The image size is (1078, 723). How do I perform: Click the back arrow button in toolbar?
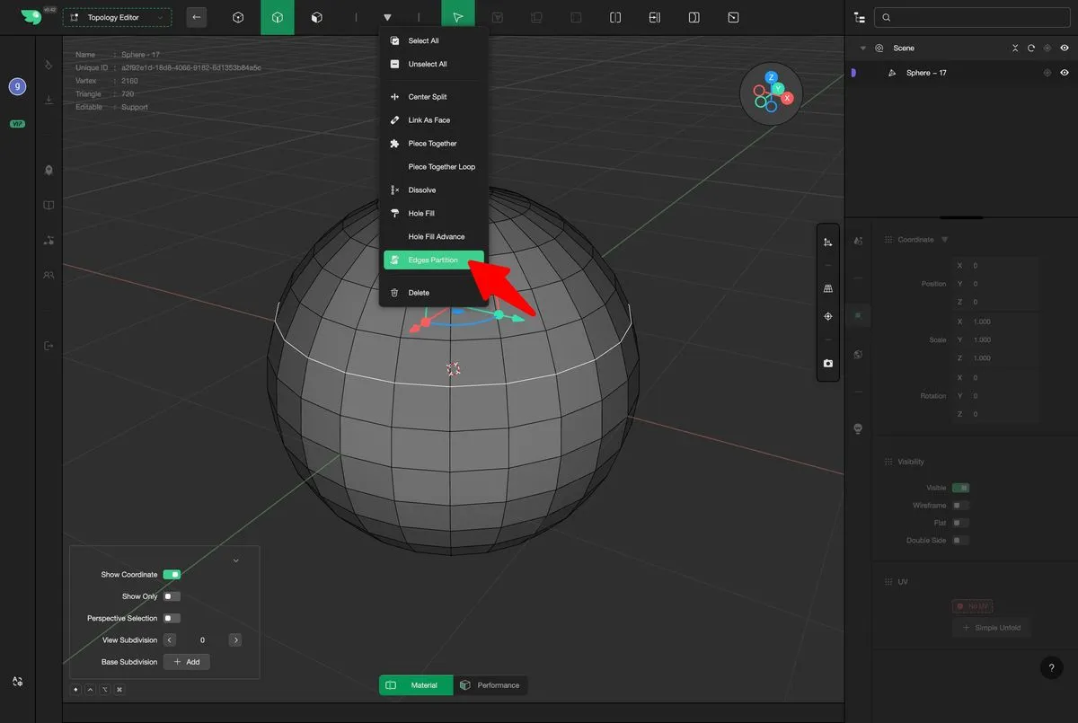pos(197,17)
